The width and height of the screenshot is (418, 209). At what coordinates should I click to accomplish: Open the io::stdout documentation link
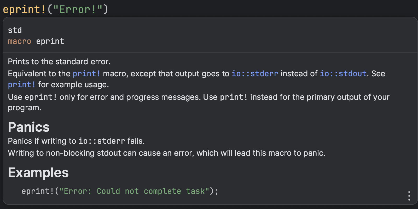click(x=343, y=74)
